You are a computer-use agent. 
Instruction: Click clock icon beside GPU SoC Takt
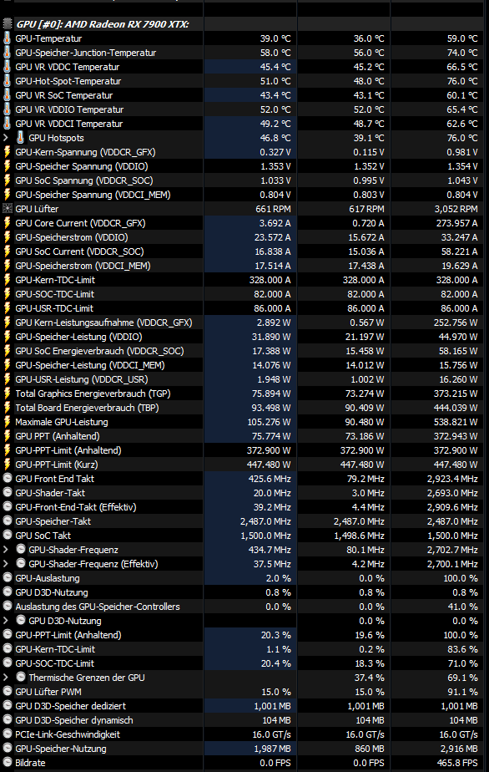pos(8,536)
